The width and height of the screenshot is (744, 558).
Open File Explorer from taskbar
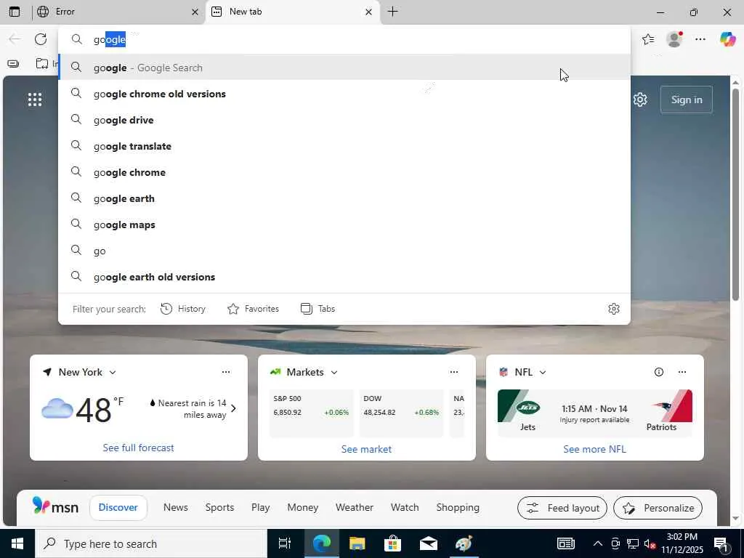(357, 543)
